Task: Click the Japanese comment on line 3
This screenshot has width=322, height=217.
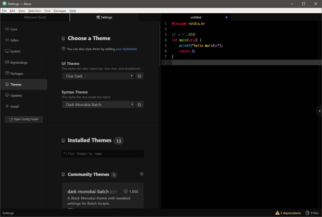Action: click(x=184, y=35)
